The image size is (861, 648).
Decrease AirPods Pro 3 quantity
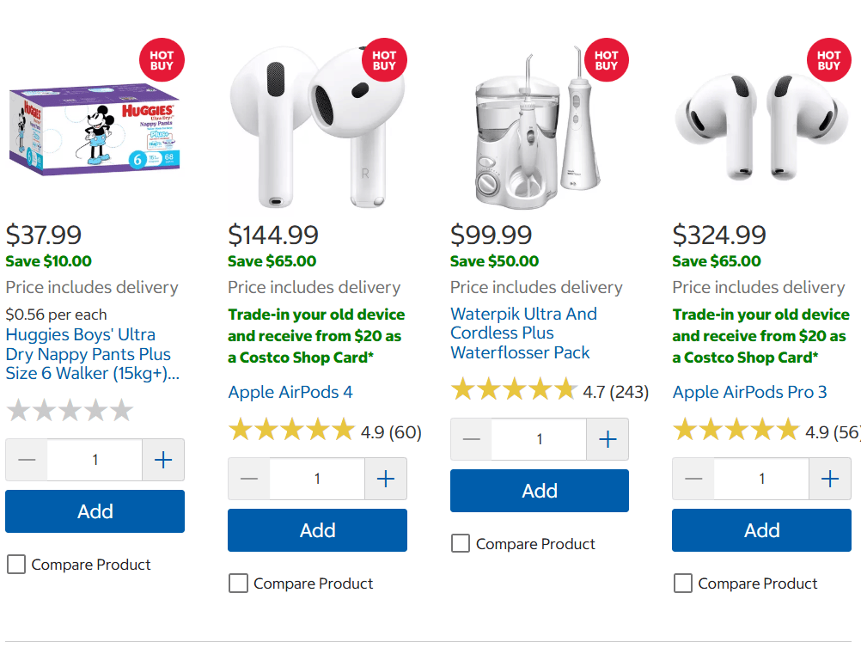tap(693, 479)
